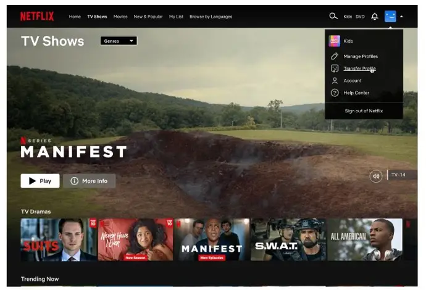Open Never Have I Ever thumbnail
This screenshot has height=290, width=426.
click(x=135, y=240)
